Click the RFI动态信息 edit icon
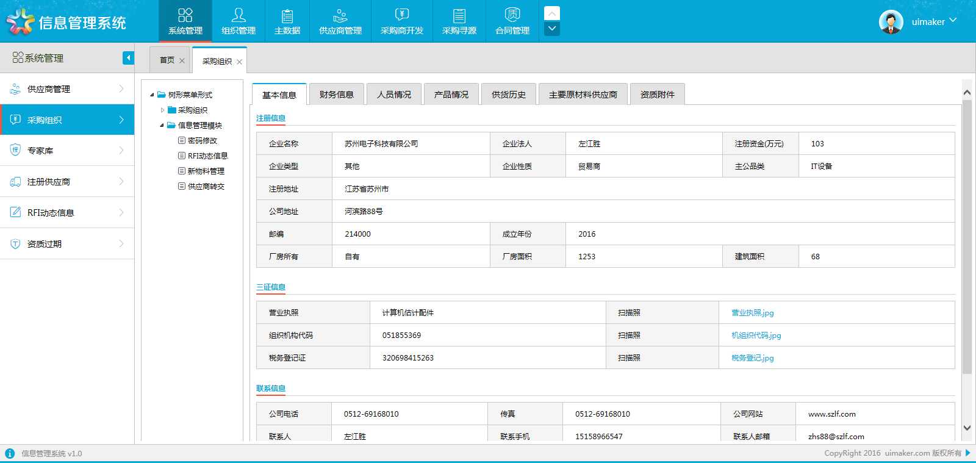The width and height of the screenshot is (976, 463). (x=15, y=212)
